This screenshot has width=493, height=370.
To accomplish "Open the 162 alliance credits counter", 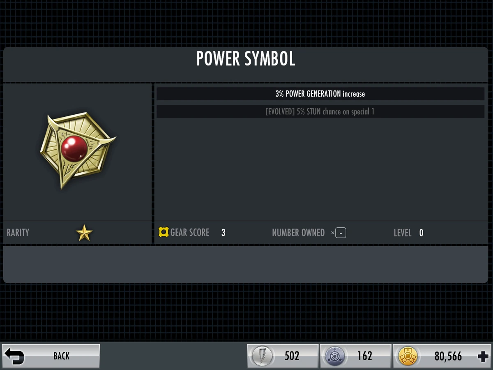I will click(355, 356).
